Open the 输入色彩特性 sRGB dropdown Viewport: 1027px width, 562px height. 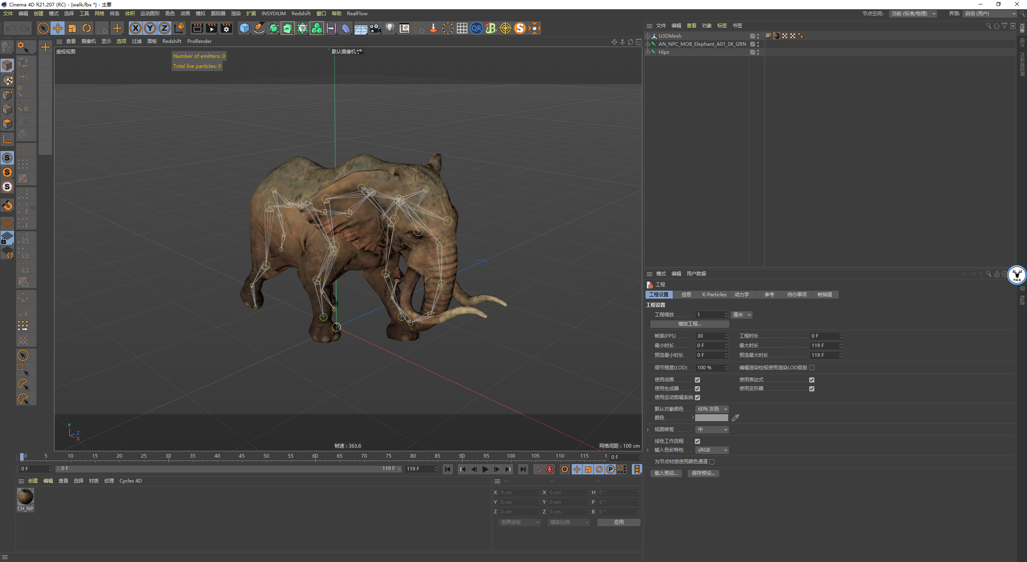(x=712, y=450)
